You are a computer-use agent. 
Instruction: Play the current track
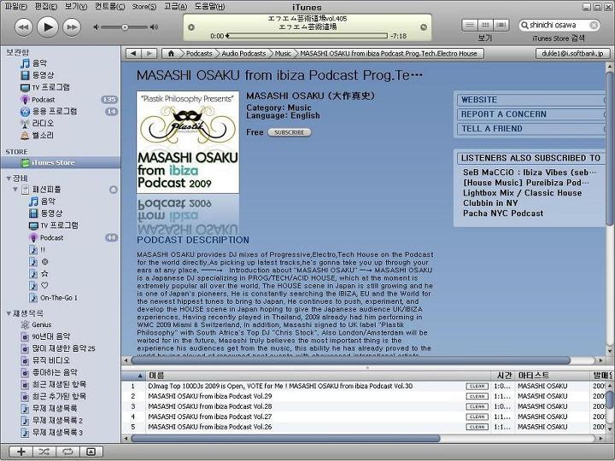pyautogui.click(x=48, y=27)
